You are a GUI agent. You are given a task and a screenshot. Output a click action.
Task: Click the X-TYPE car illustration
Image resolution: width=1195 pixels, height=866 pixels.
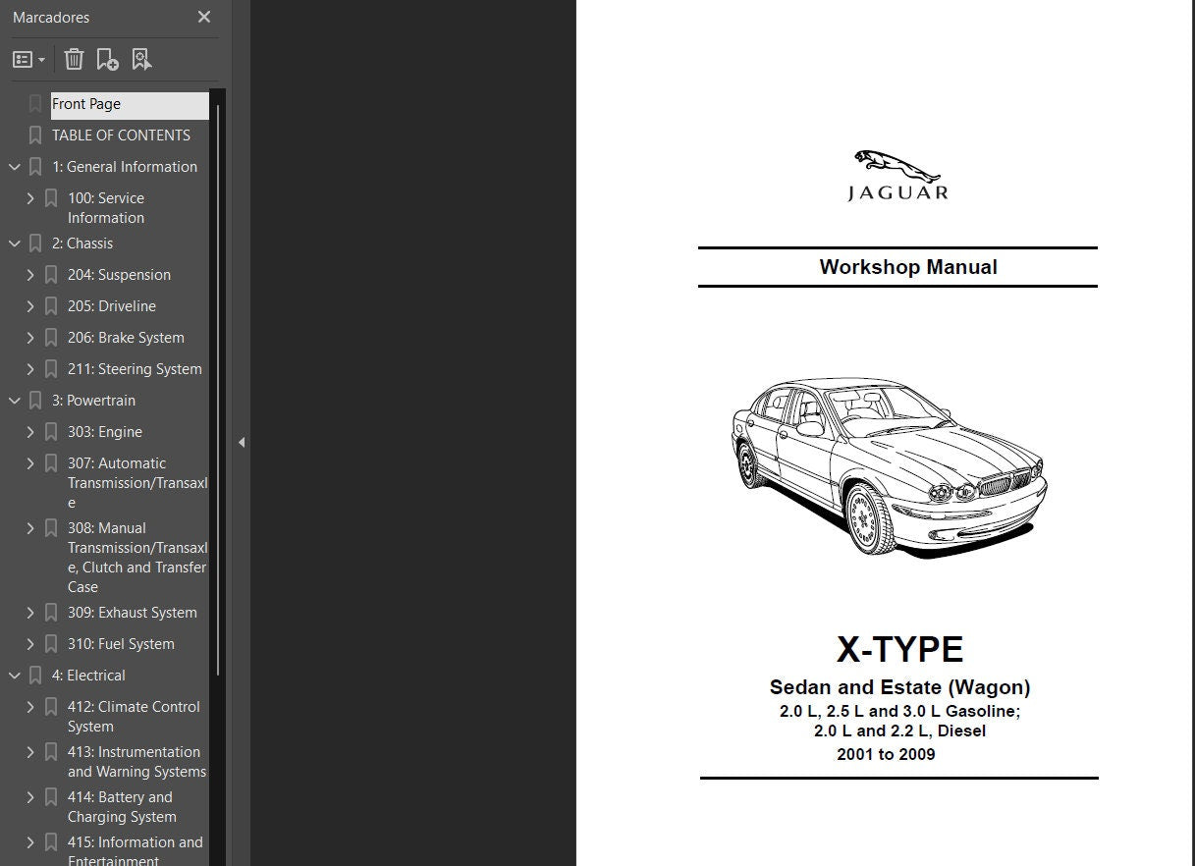889,467
